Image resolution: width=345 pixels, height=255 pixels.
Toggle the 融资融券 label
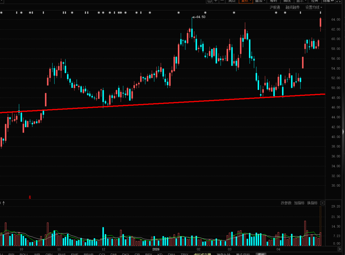click(292, 7)
